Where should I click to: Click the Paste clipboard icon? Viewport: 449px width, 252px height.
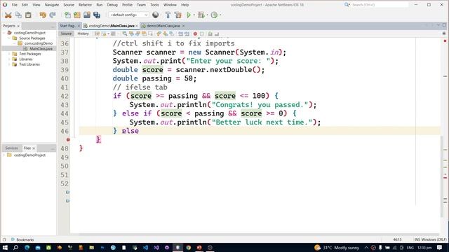(28, 15)
